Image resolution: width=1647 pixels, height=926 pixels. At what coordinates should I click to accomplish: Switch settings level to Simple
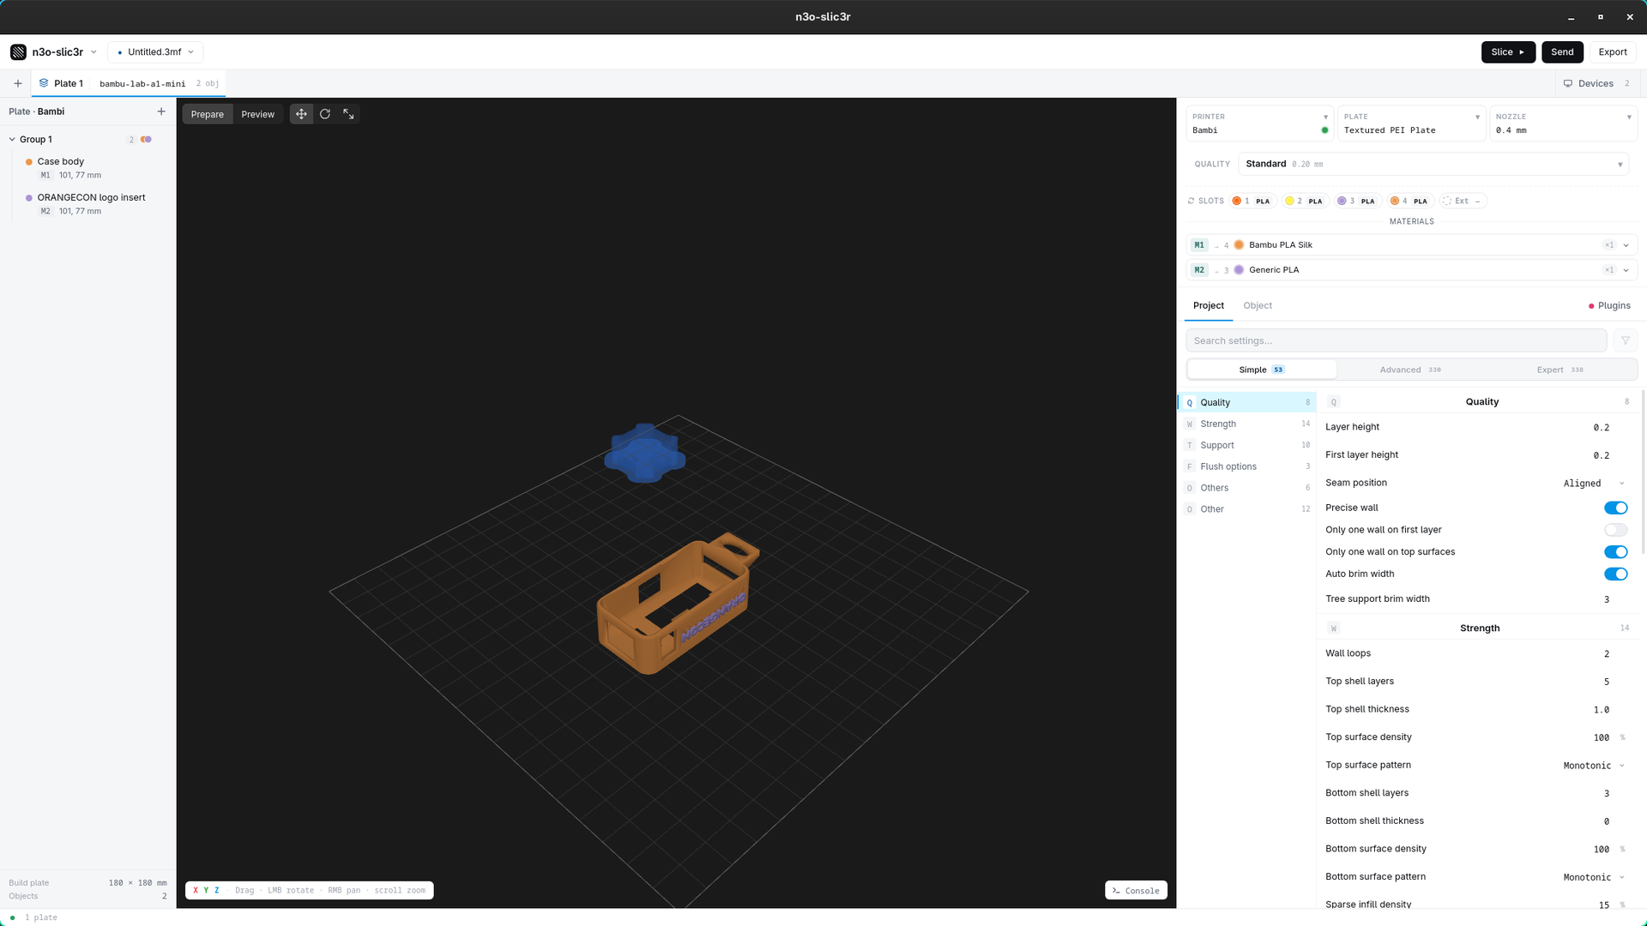tap(1261, 370)
